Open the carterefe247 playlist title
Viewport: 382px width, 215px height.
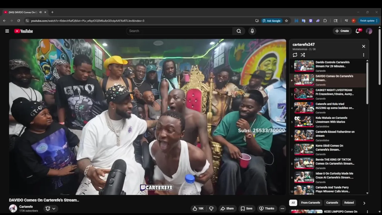[304, 44]
